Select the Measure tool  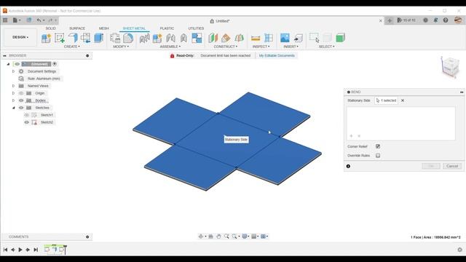tap(256, 38)
